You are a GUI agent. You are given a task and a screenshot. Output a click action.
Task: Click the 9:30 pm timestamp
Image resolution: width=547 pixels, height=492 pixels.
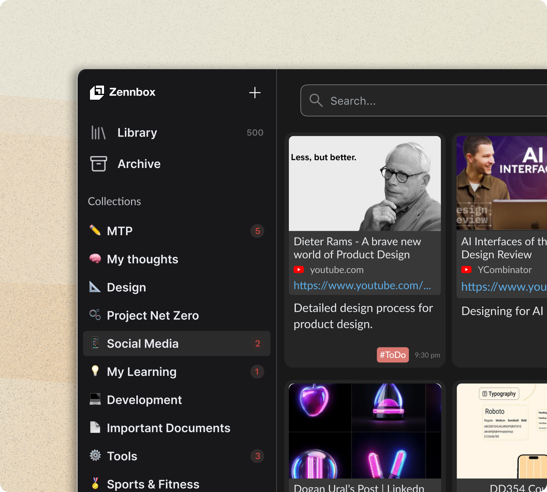tap(428, 355)
